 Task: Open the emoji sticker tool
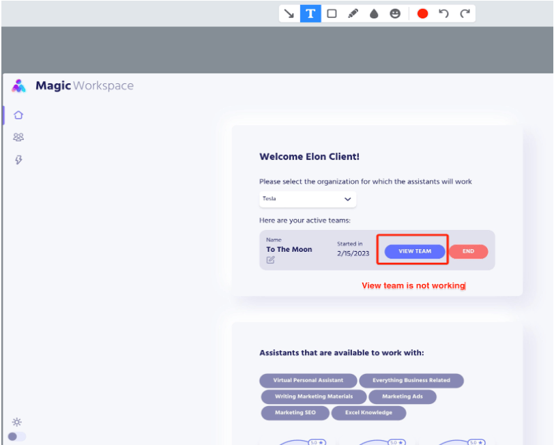[x=395, y=14]
